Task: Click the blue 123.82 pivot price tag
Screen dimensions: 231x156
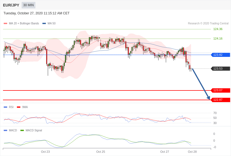Action: coord(220,55)
